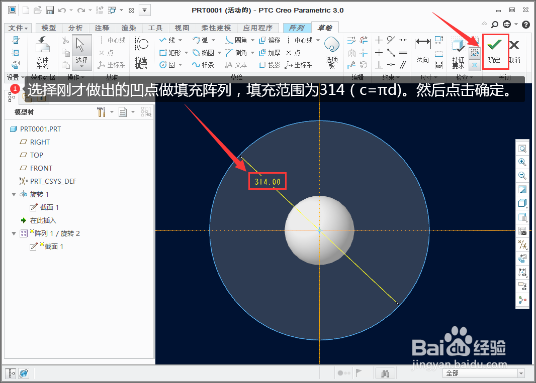Select the 倒角 chamfer tool

pos(236,53)
